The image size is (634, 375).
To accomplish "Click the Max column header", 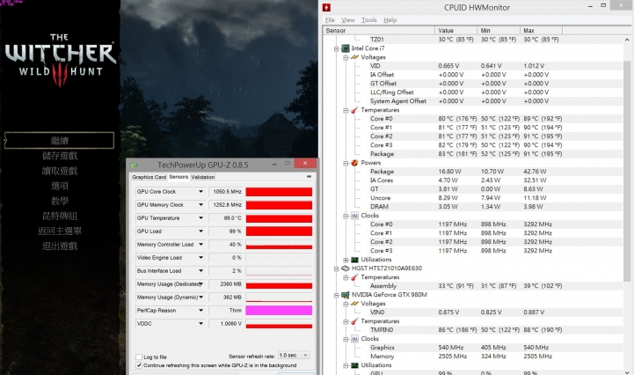I will pyautogui.click(x=541, y=31).
